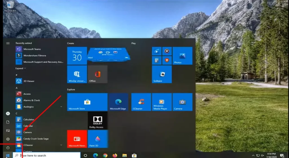Launch Microsoft Edge from the taskbar
The height and width of the screenshot is (158, 289).
pos(95,155)
